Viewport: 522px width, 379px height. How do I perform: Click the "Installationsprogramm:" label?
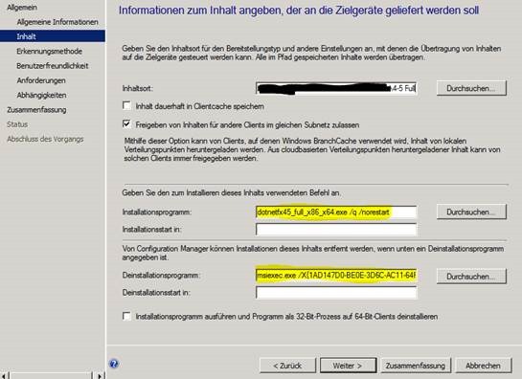157,212
